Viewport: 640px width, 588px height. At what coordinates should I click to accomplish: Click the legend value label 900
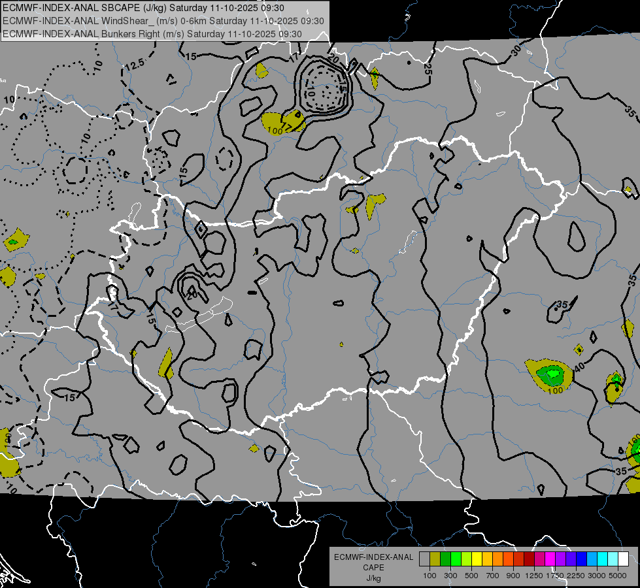click(513, 576)
